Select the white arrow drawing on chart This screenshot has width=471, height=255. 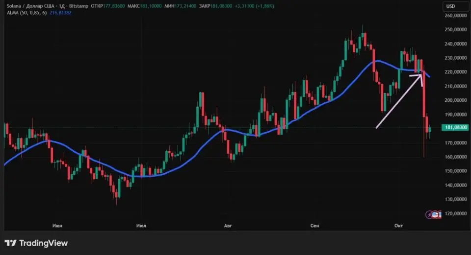pos(397,103)
